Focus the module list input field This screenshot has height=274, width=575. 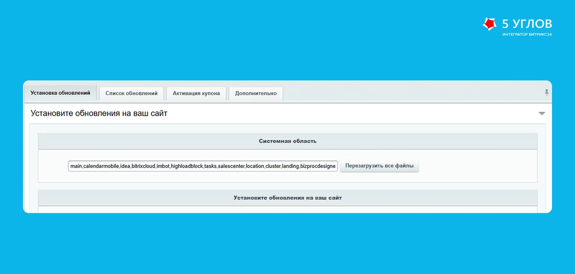coord(203,166)
